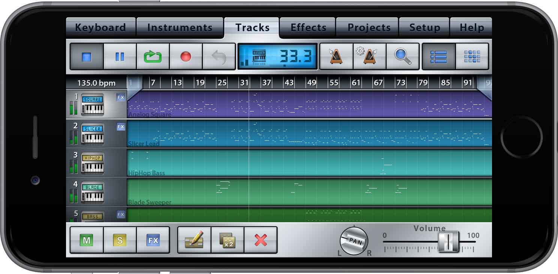Solo track with yellow S button

pyautogui.click(x=120, y=240)
